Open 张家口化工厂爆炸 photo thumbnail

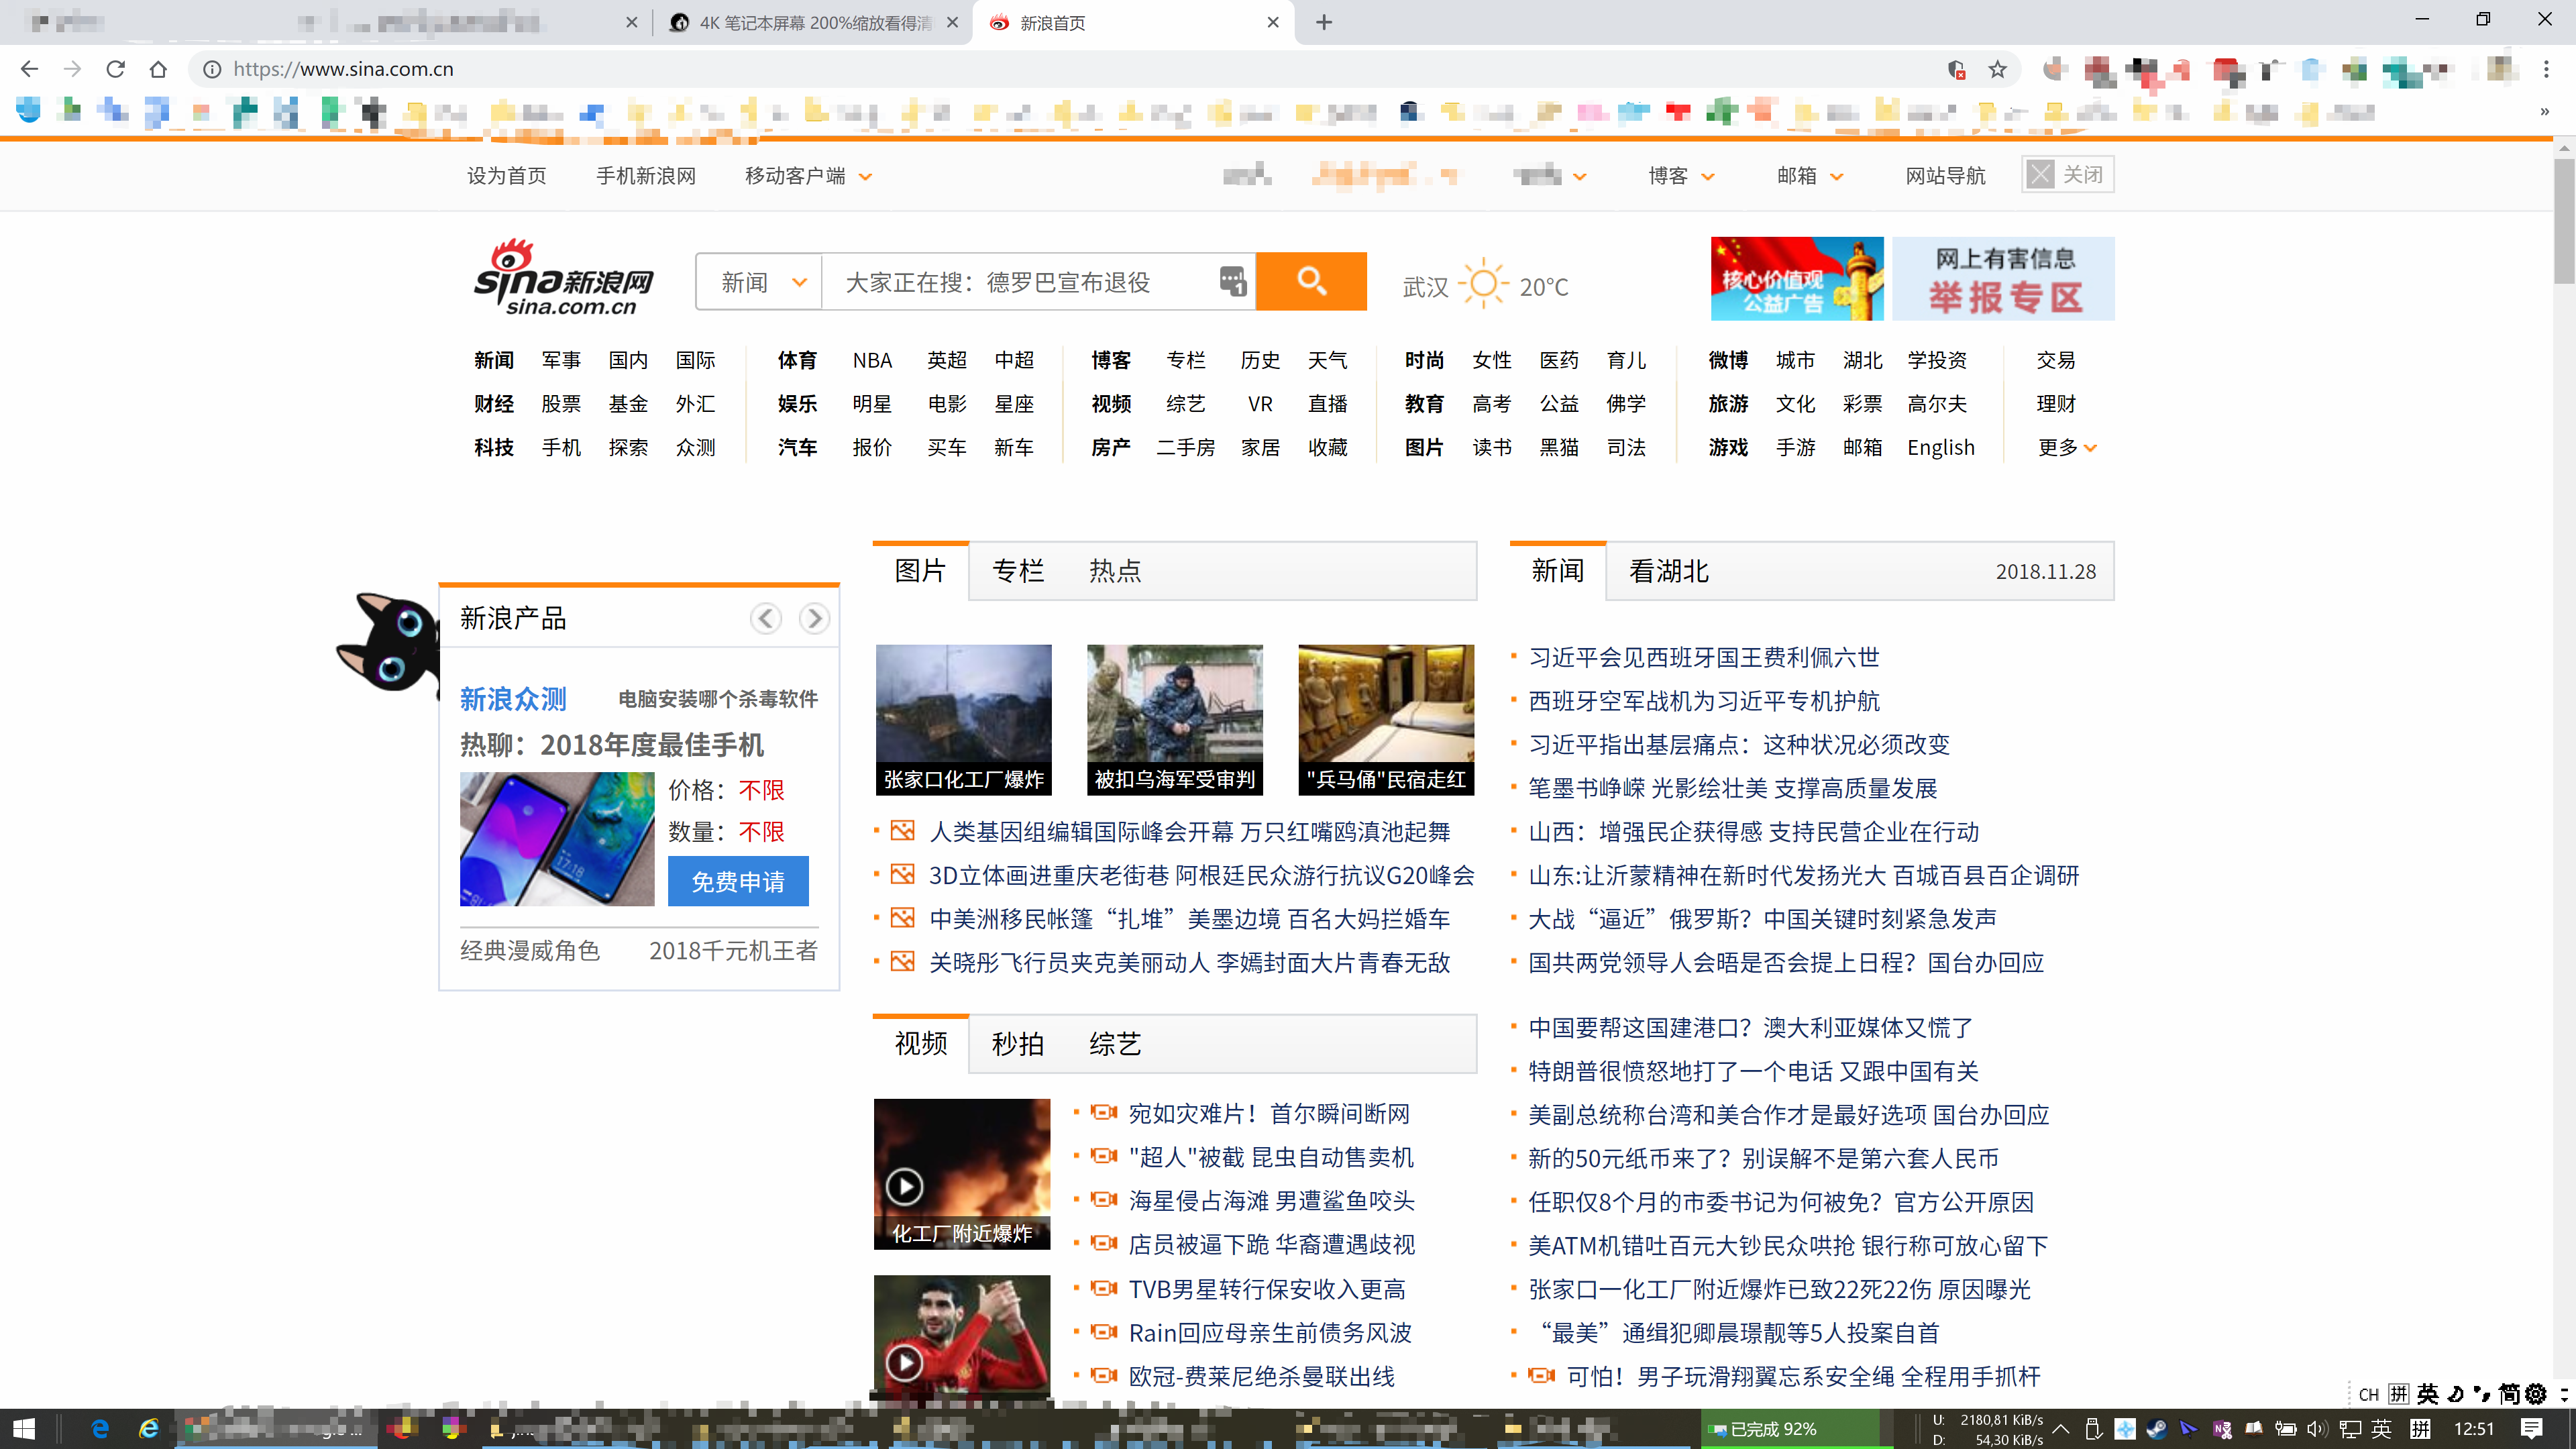pos(963,720)
